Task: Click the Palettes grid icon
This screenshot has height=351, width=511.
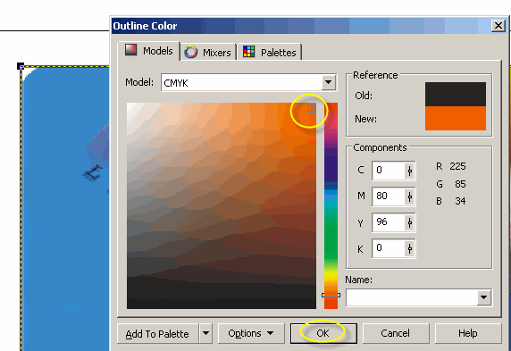Action: coord(248,52)
